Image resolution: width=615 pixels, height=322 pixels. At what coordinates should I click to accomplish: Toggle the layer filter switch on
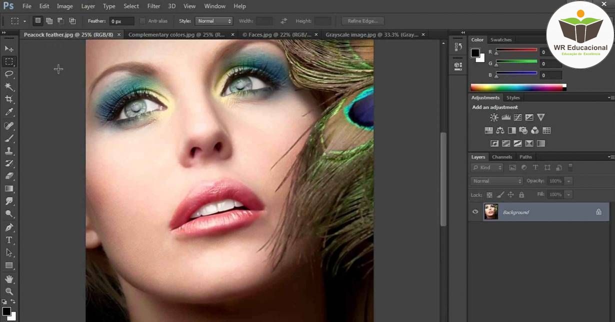tap(570, 167)
